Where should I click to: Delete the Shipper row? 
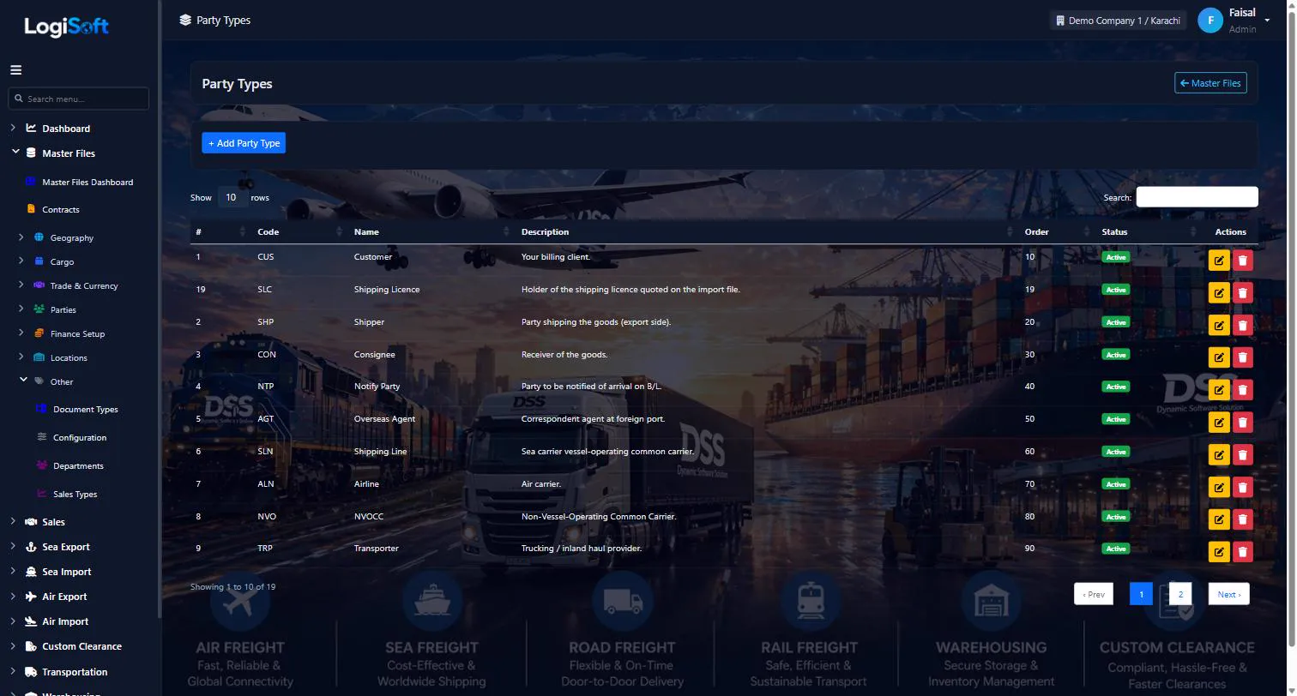(x=1242, y=326)
